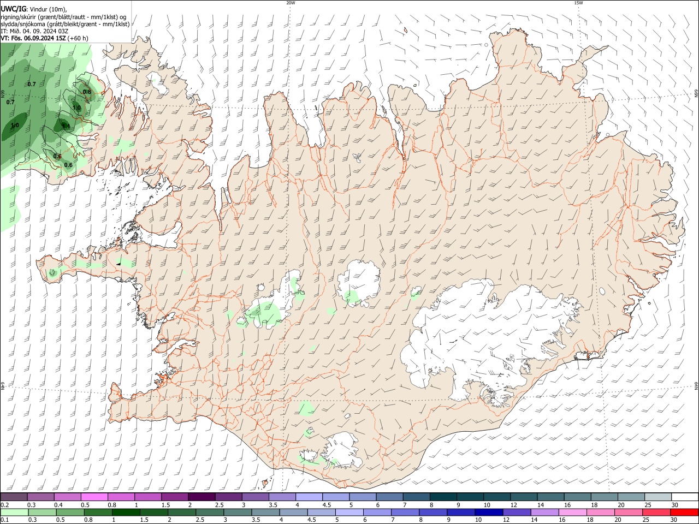This screenshot has height=524, width=699.
Task: Click the 'rigning/skúrir' legend description line
Action: click(x=63, y=17)
